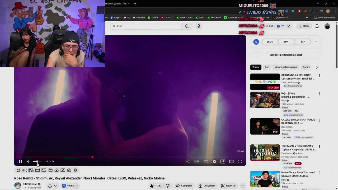Click the Stidlmusic channel avatar
The image size is (338, 190).
pyautogui.click(x=18, y=186)
